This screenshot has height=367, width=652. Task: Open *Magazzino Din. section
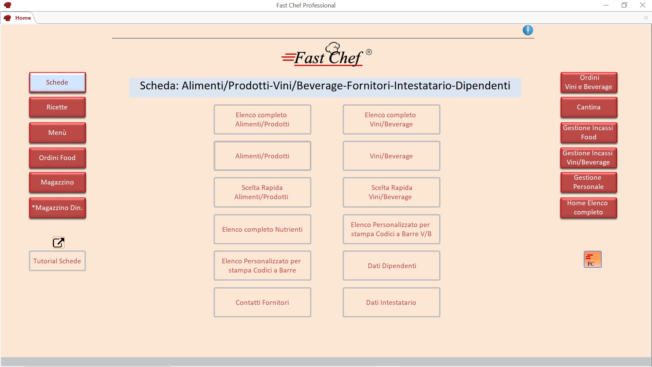[57, 208]
